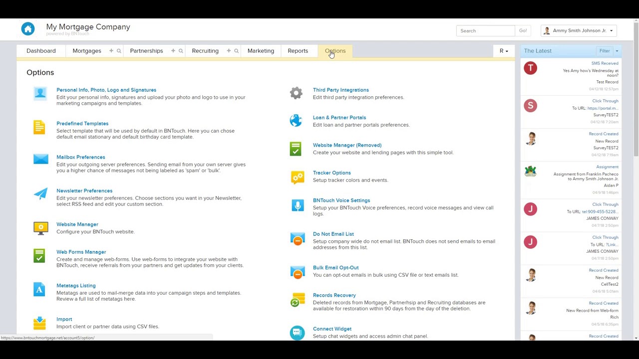The image size is (639, 359).
Task: Add new partnership with plus icon
Action: (x=173, y=51)
